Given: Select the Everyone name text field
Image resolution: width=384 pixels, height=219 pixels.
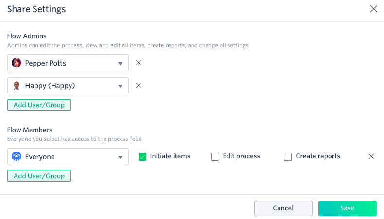Looking at the screenshot, I should click(68, 157).
